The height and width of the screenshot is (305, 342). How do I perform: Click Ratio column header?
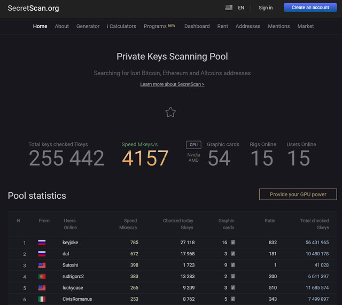[270, 221]
